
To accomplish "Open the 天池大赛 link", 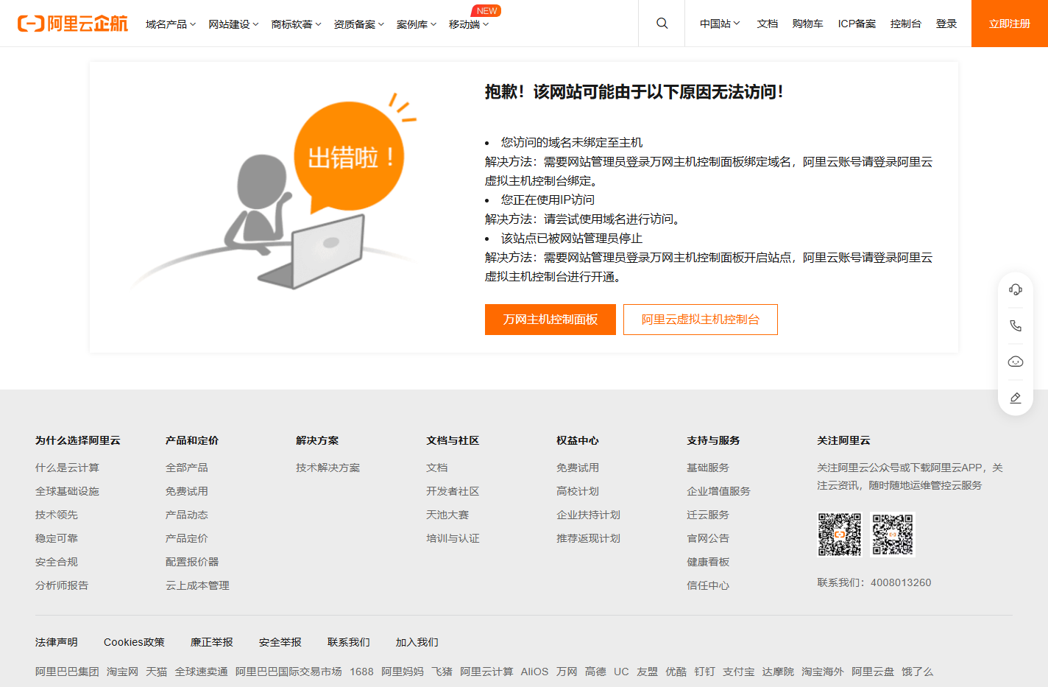I will point(447,515).
